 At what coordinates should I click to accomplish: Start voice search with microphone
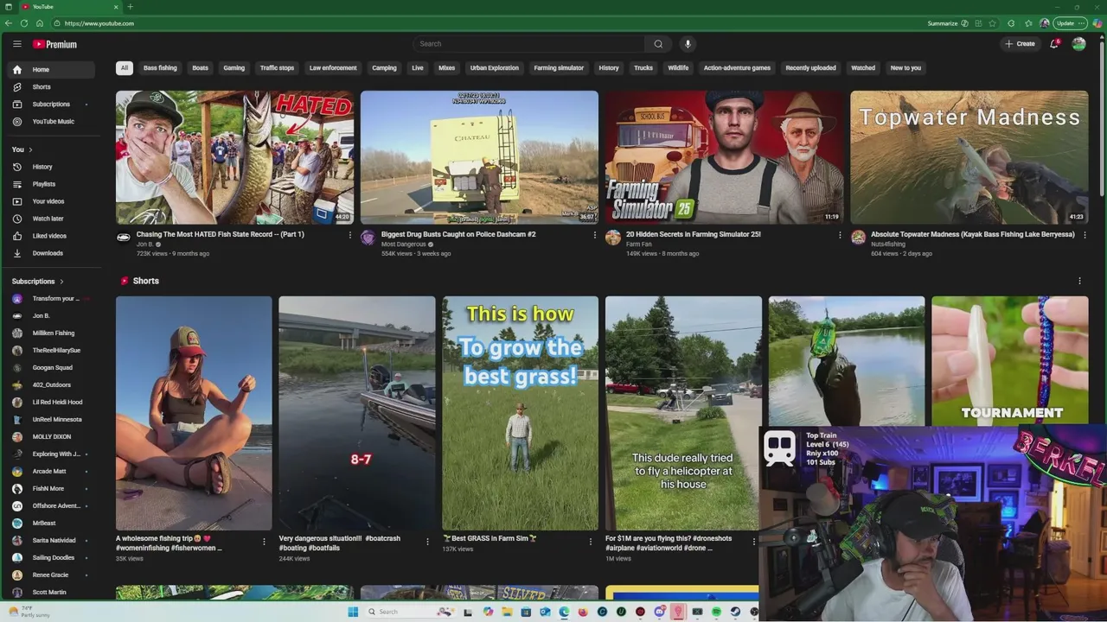pos(688,44)
